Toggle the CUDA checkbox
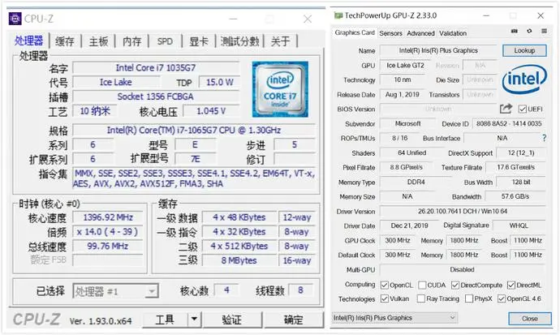This screenshot has width=560, height=335. click(422, 285)
